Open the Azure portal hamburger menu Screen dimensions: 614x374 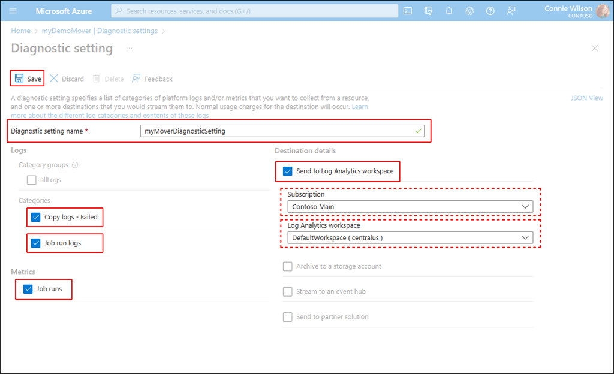13,11
